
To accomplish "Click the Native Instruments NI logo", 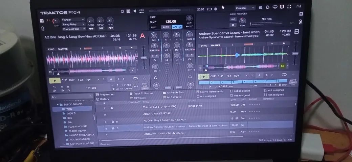I will [299, 6].
